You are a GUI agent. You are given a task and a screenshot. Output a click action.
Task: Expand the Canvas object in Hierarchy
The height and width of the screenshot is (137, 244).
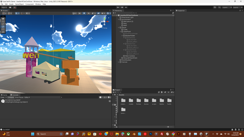119,62
